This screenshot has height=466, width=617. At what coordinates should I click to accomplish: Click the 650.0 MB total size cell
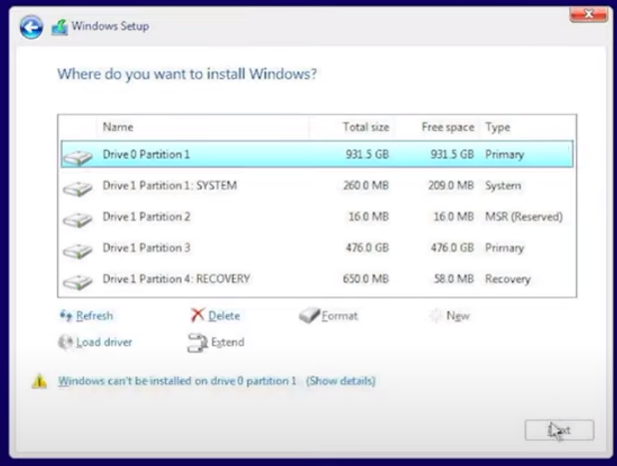(366, 278)
